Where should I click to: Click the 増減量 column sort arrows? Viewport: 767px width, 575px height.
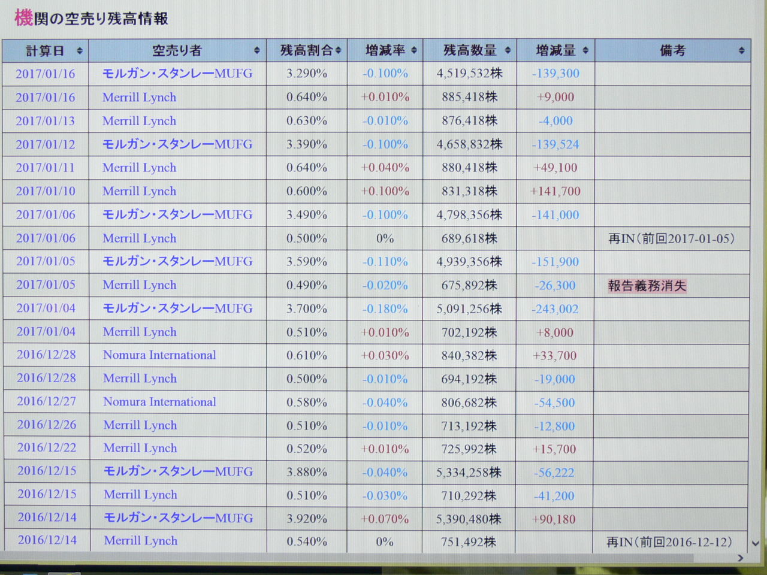585,51
